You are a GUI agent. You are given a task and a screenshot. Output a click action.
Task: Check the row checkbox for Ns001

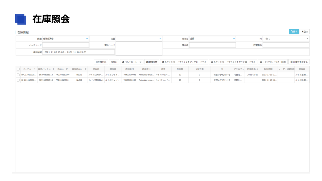pos(18,75)
